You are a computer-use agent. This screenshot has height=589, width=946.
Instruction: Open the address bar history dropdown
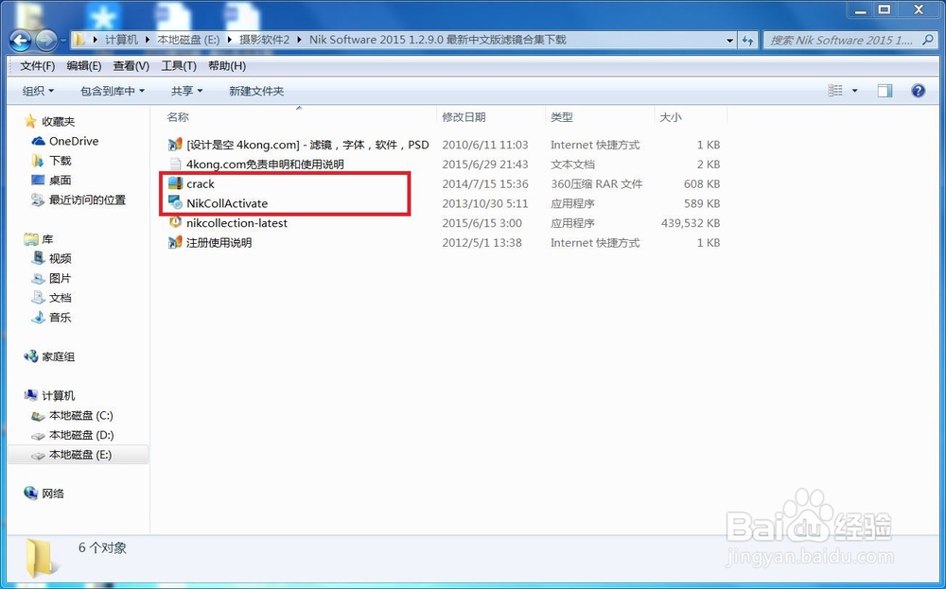730,41
